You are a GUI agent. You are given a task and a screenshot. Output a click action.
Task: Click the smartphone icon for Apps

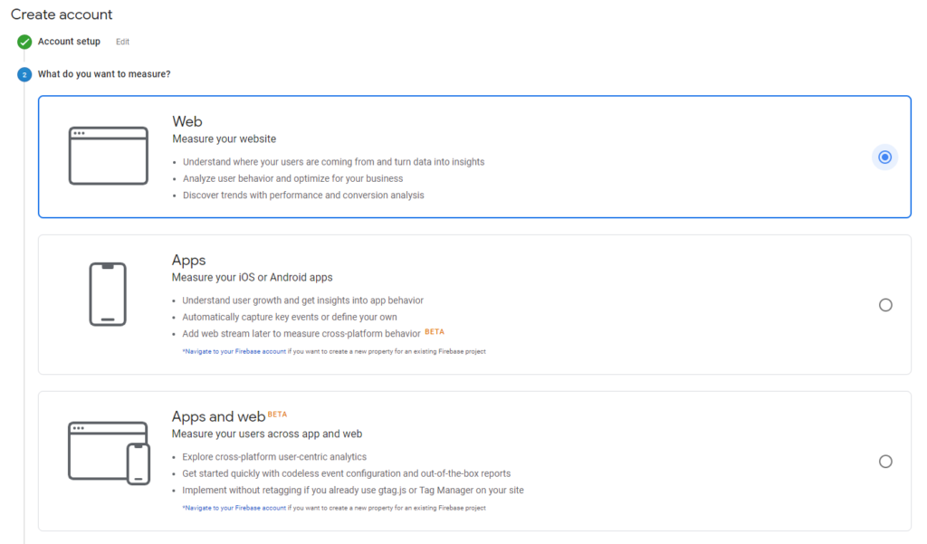click(x=108, y=294)
